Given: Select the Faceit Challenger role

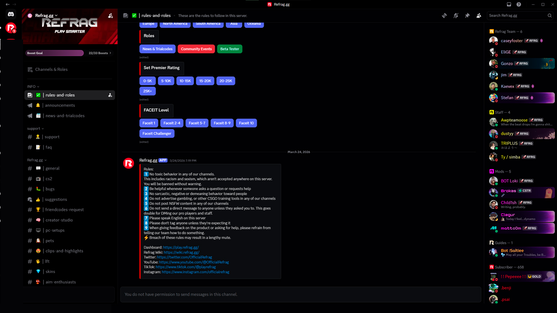Looking at the screenshot, I should [x=157, y=133].
